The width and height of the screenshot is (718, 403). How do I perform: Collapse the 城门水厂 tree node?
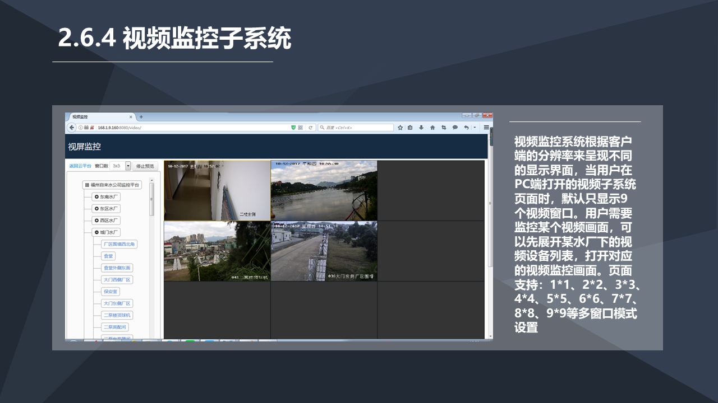(x=106, y=232)
